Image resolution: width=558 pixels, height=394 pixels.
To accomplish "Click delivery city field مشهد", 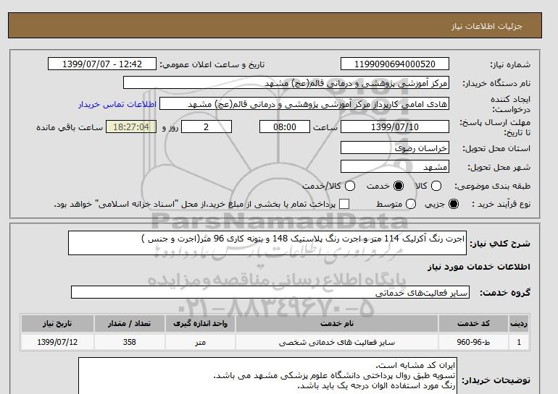I will [x=395, y=166].
